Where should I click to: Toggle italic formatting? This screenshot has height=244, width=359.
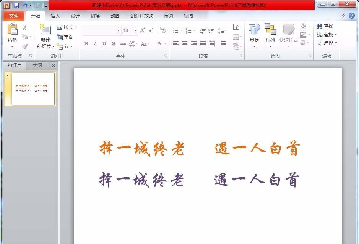(95, 43)
